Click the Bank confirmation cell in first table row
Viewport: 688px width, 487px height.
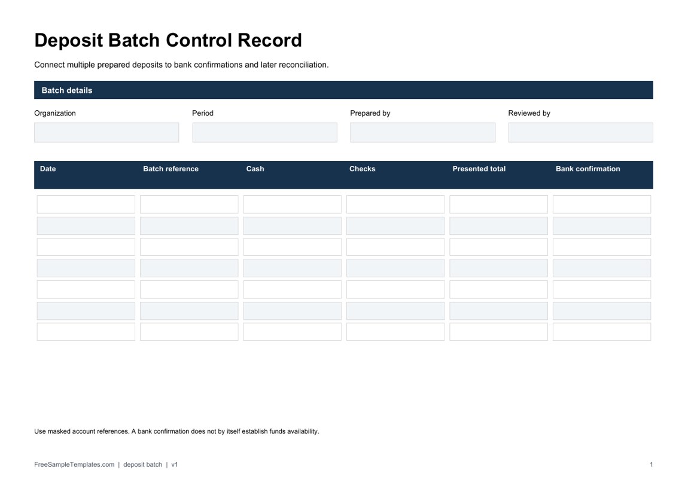(602, 204)
